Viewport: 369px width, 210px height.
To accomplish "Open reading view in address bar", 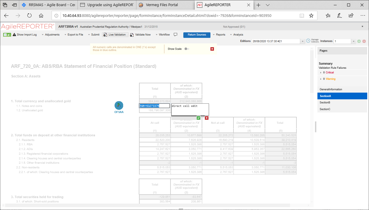I will 302,16.
